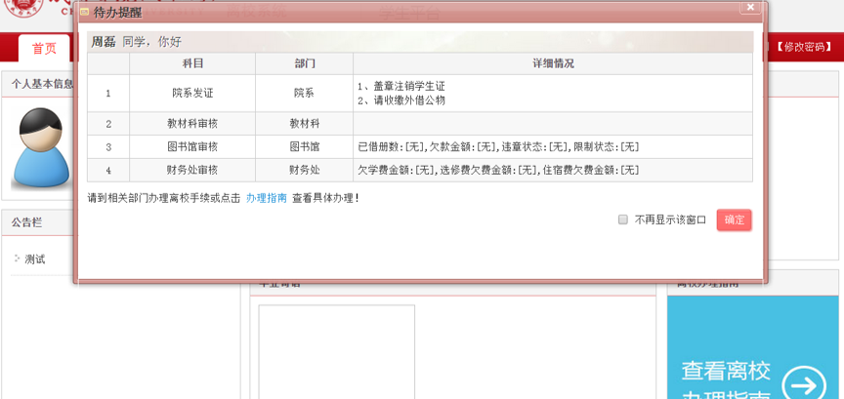Viewport: 844px width, 399px height.
Task: Close the 待办提醒 dialog with the X
Action: pos(750,7)
